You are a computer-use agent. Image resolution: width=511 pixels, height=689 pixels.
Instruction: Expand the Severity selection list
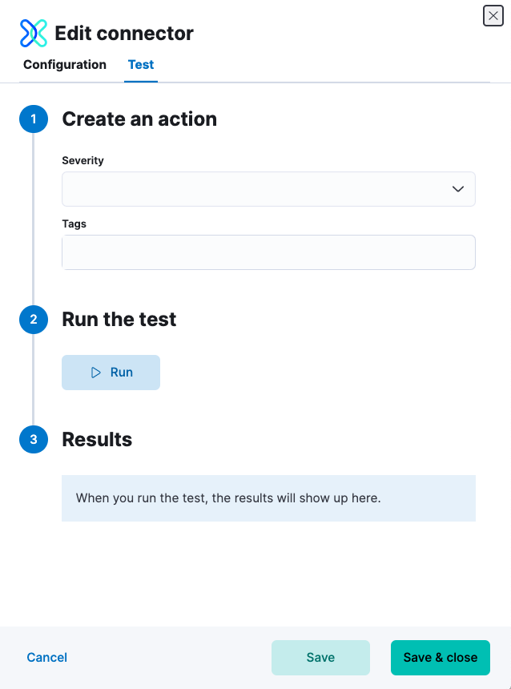[268, 188]
